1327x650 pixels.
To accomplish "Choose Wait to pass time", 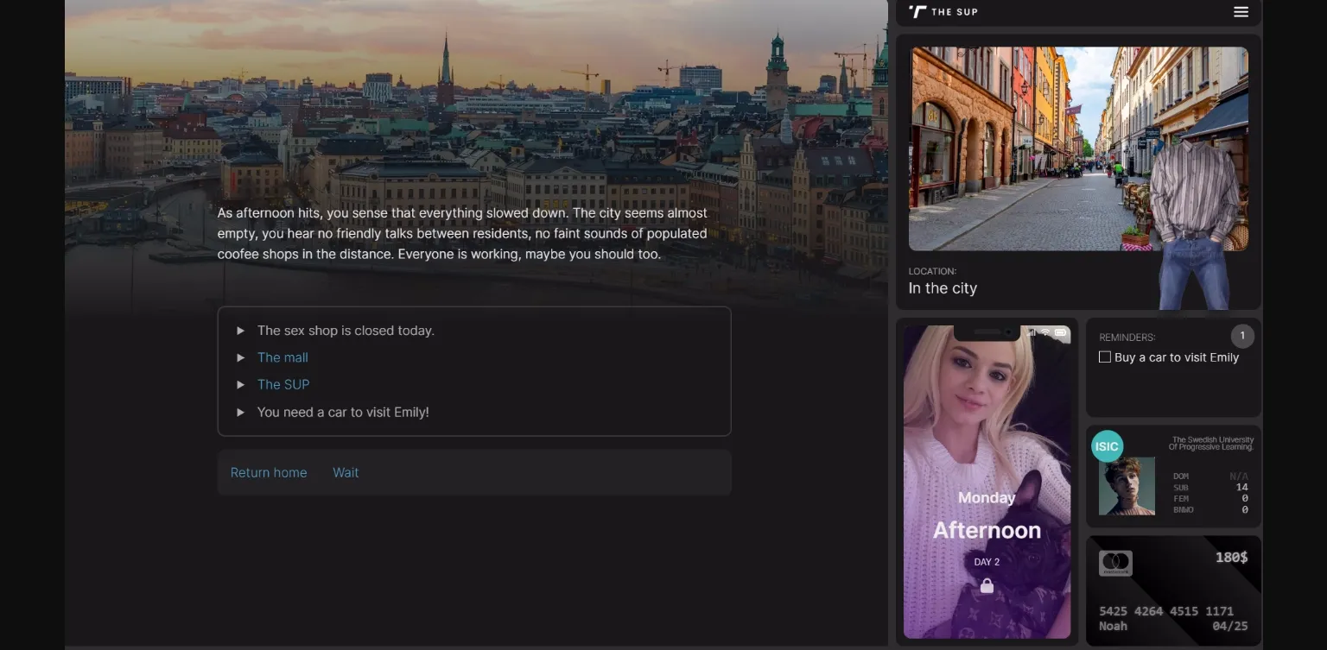I will click(x=345, y=472).
